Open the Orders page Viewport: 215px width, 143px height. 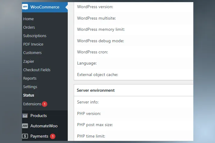pyautogui.click(x=29, y=27)
